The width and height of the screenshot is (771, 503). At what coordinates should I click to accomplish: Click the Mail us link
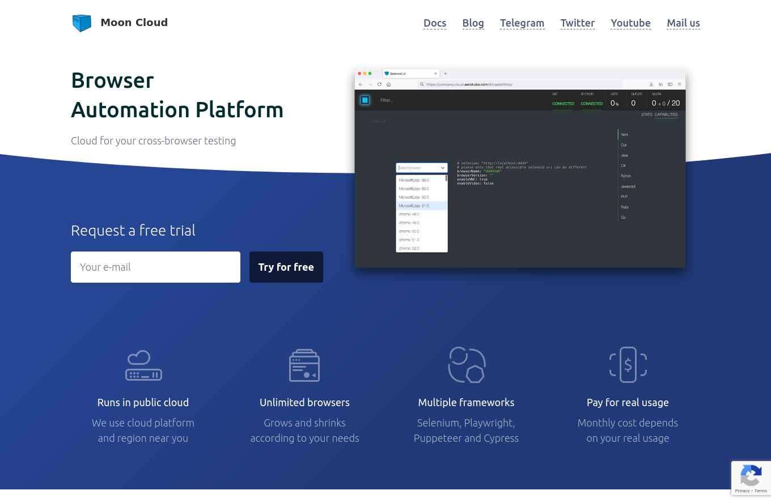pos(683,23)
